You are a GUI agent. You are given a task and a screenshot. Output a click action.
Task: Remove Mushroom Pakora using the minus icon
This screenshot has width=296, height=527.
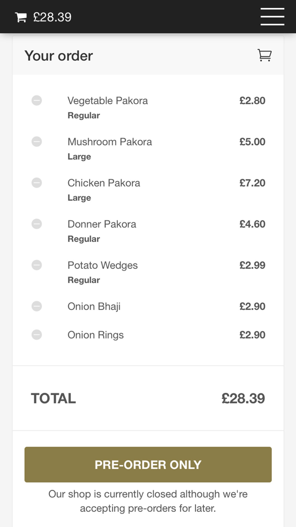click(x=37, y=142)
